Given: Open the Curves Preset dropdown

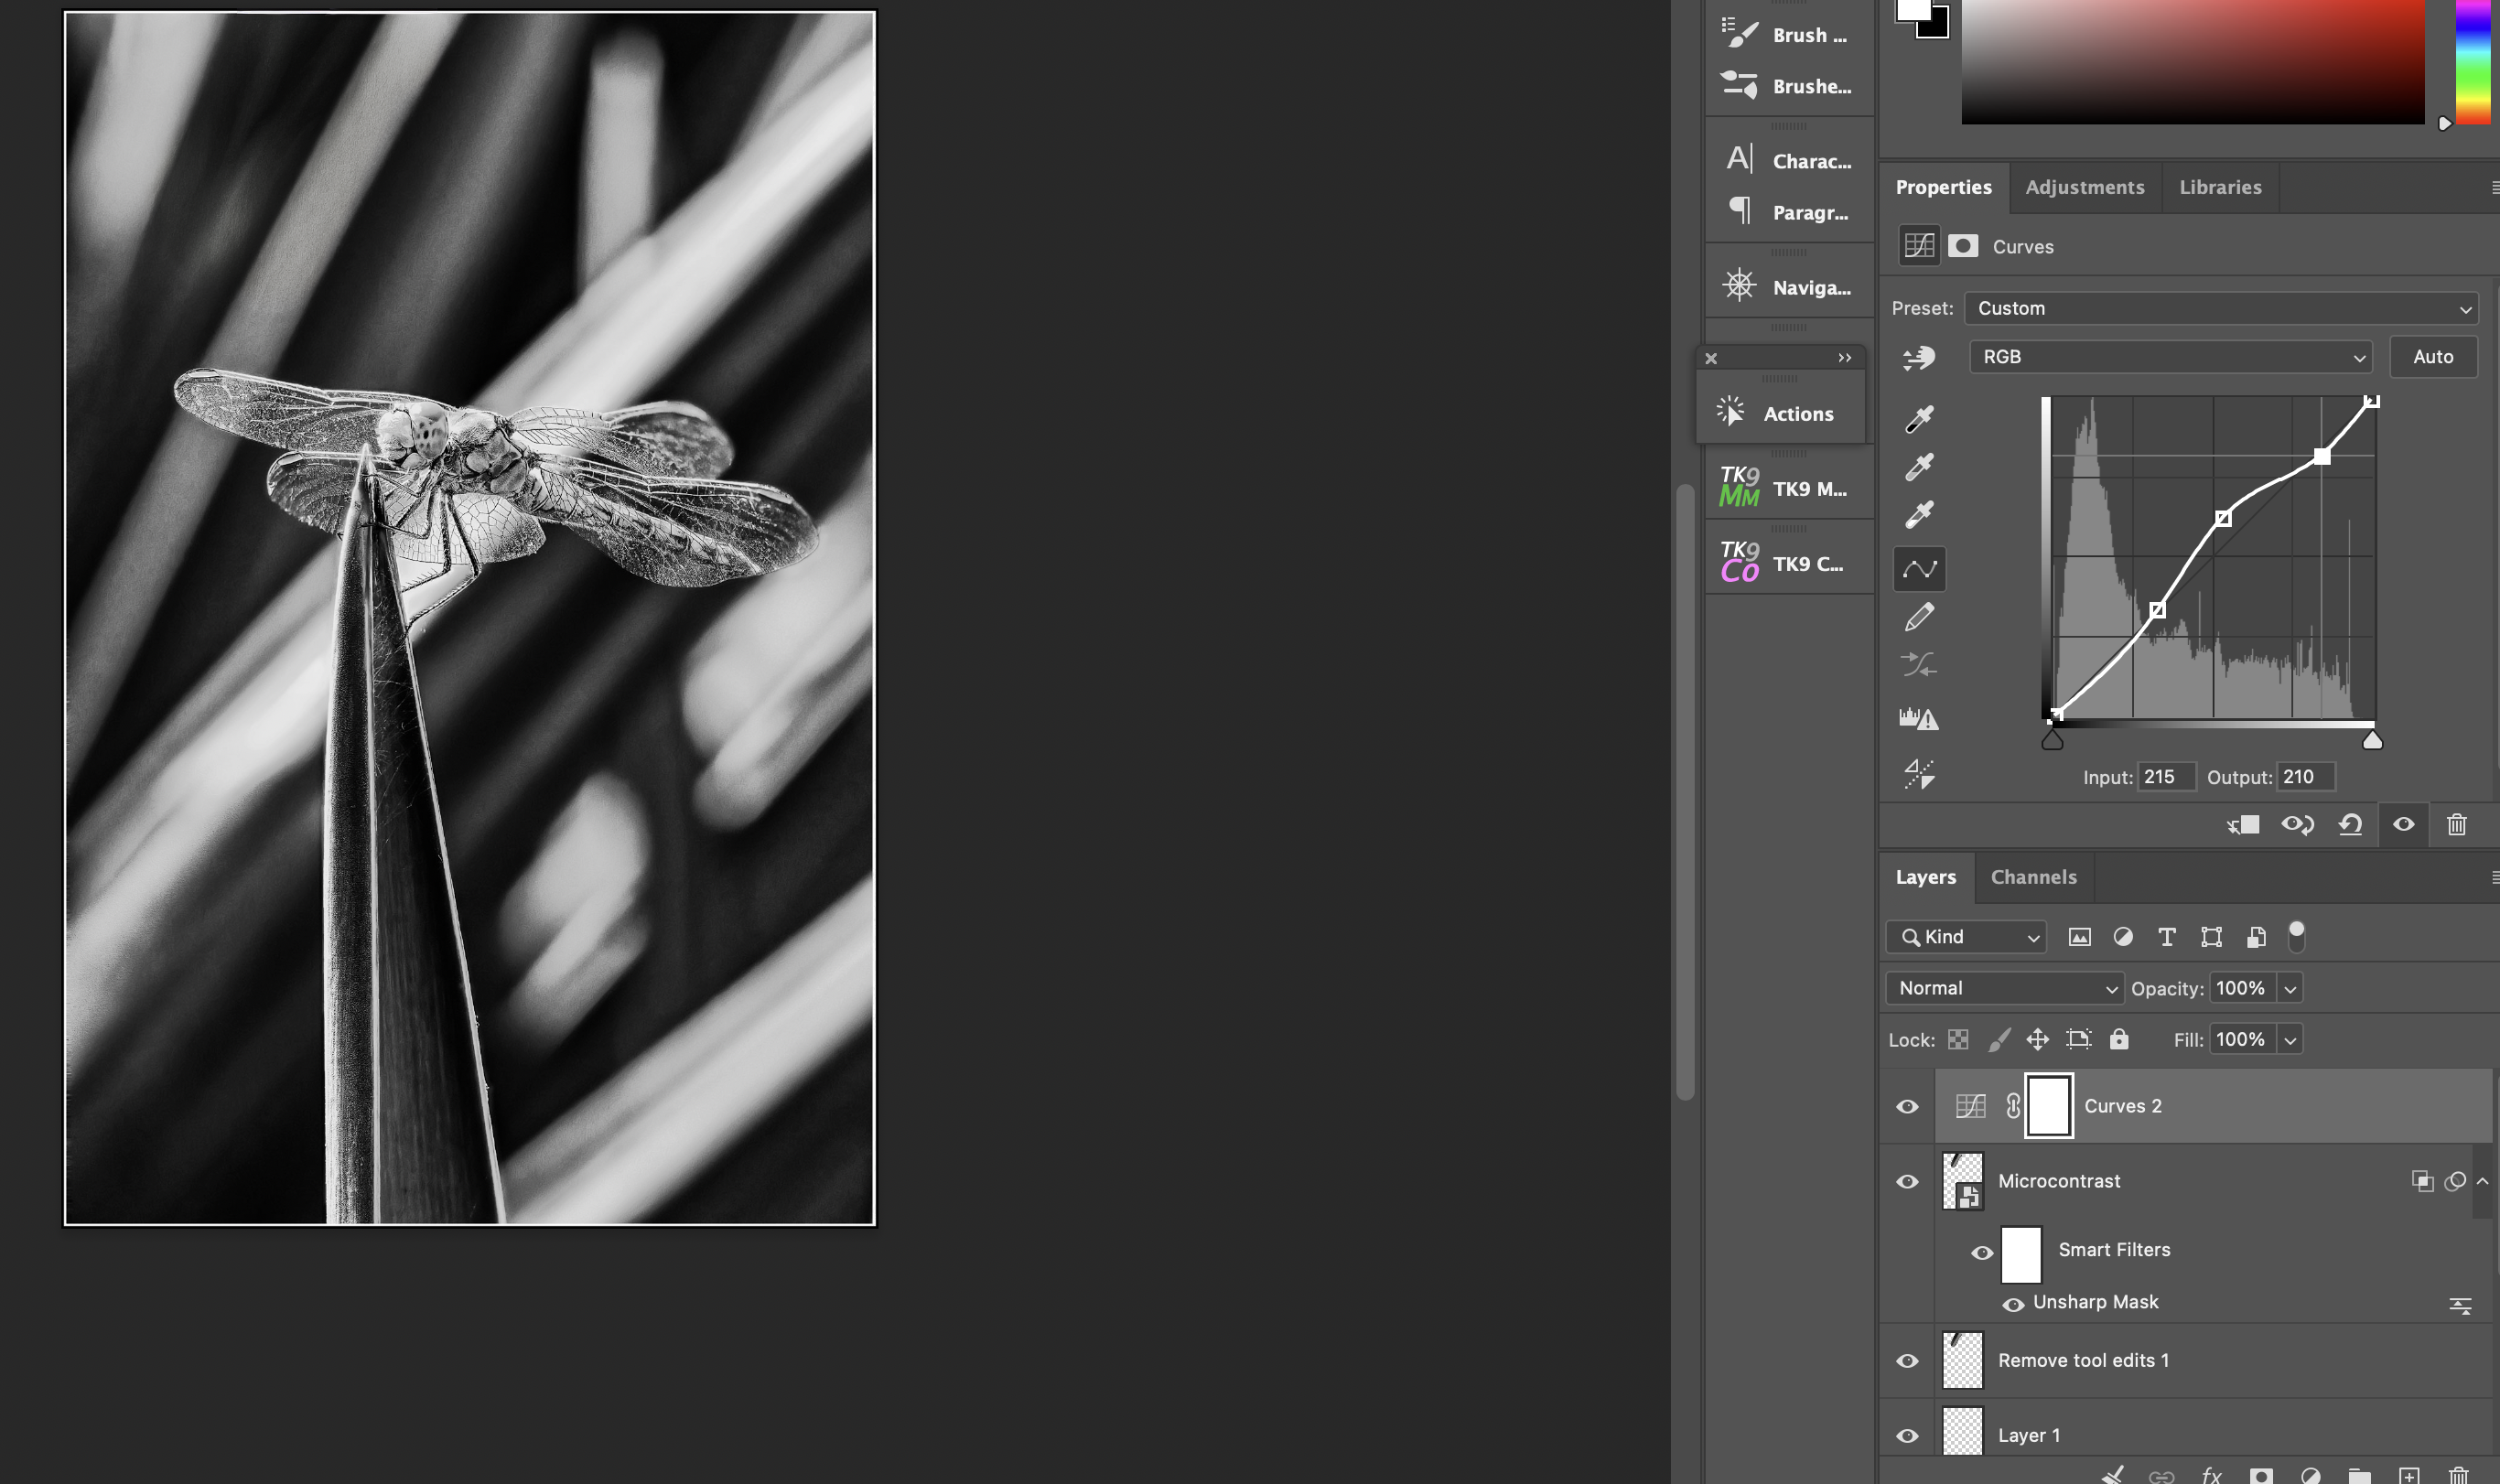Looking at the screenshot, I should pyautogui.click(x=2221, y=308).
